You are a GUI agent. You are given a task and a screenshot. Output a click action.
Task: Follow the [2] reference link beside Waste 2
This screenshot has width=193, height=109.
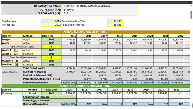click(16, 54)
